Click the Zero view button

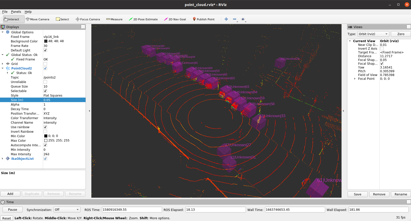[401, 34]
